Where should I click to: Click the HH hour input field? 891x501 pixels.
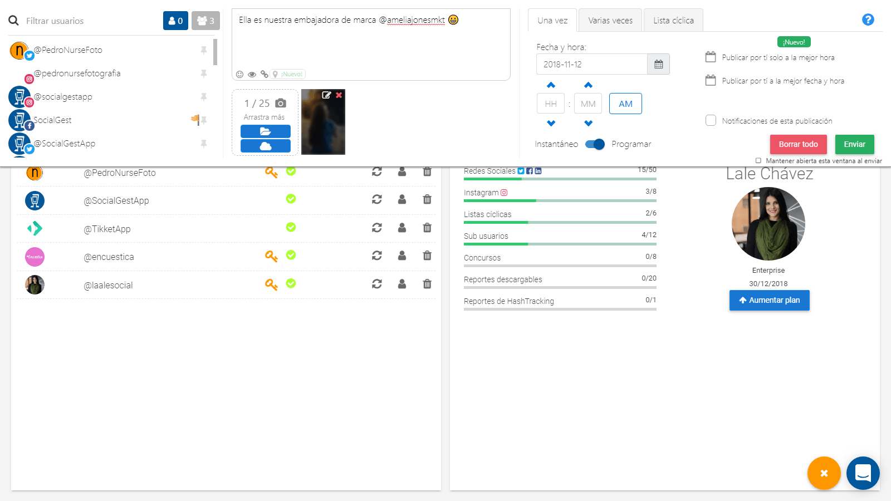pyautogui.click(x=551, y=104)
